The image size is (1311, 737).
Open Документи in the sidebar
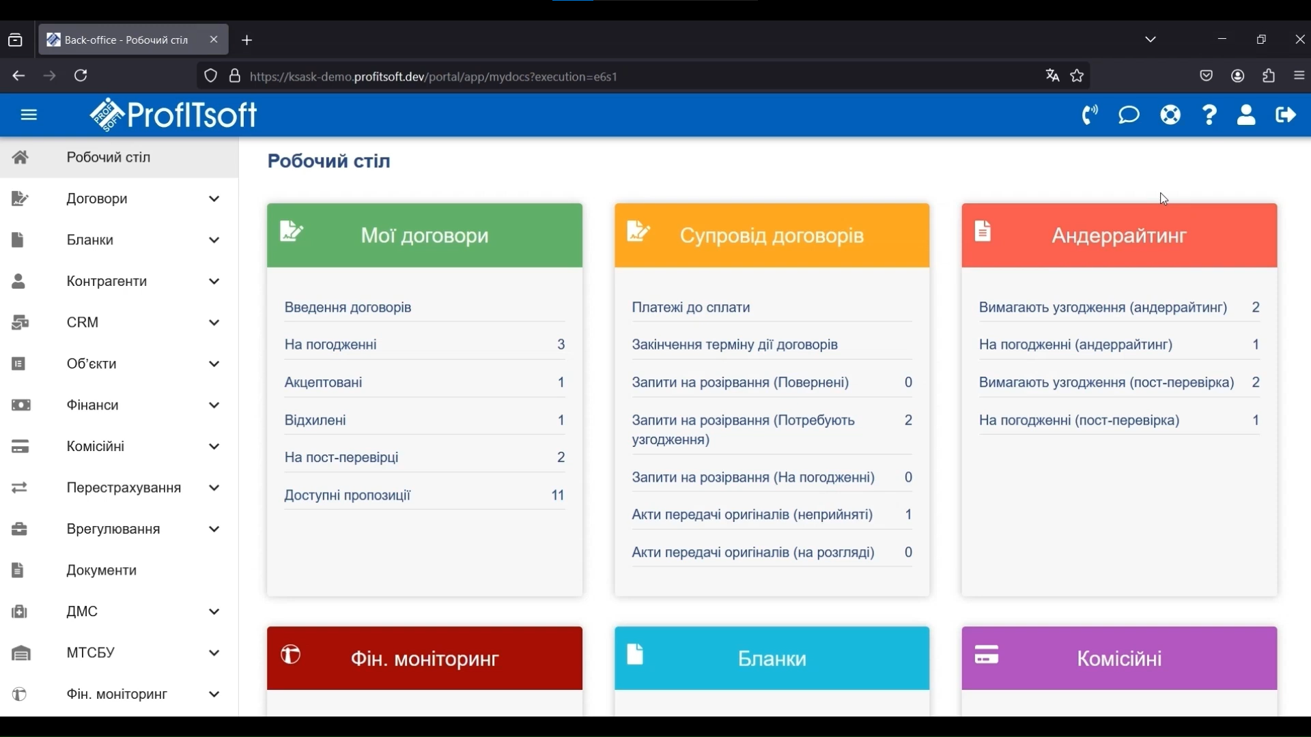click(102, 572)
